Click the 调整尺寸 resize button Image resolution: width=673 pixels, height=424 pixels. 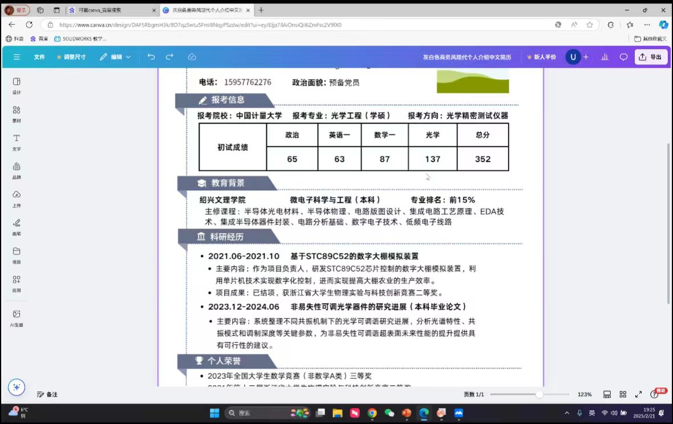coord(71,57)
